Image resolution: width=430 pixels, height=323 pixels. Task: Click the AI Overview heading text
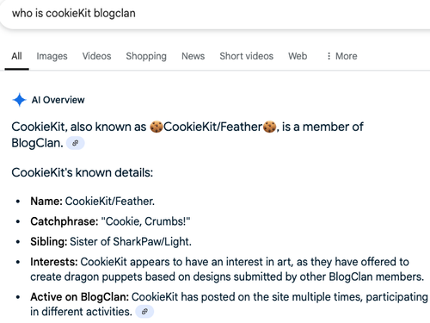pyautogui.click(x=58, y=100)
